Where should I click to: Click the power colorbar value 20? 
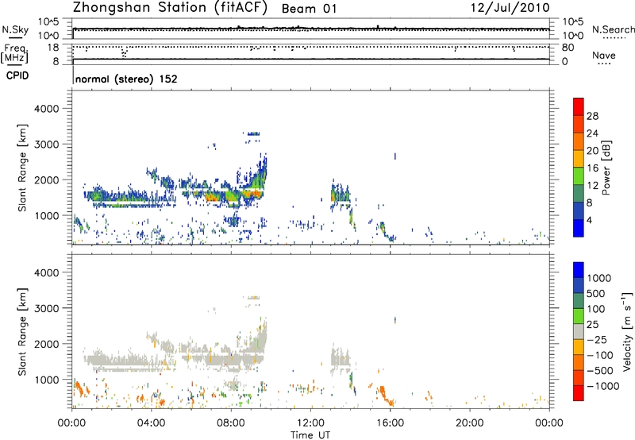[592, 151]
